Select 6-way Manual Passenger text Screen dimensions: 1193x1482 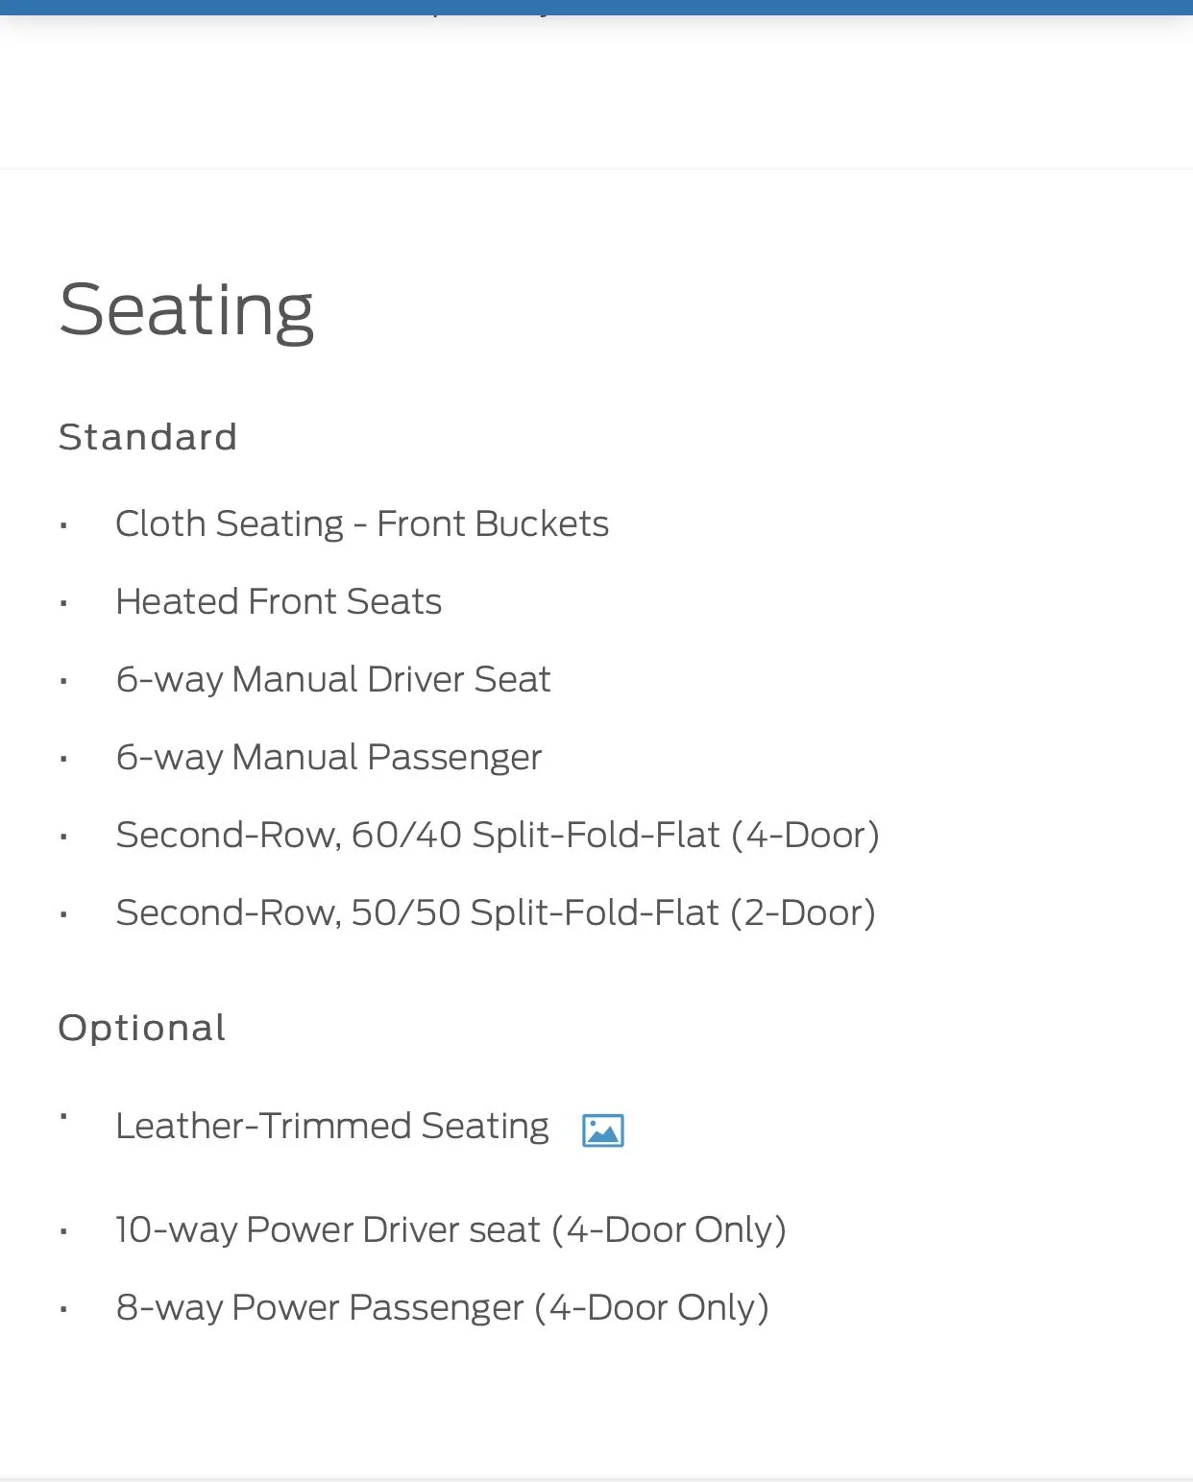(329, 757)
